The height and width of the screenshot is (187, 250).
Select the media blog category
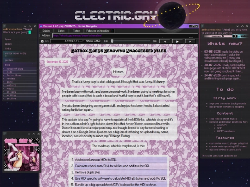[x=10, y=89]
